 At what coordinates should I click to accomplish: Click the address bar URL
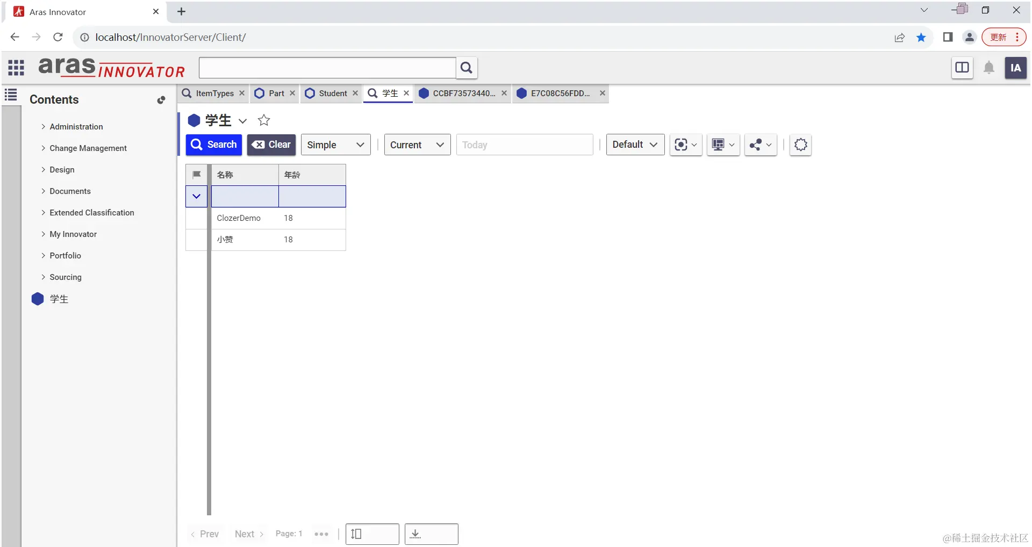170,37
